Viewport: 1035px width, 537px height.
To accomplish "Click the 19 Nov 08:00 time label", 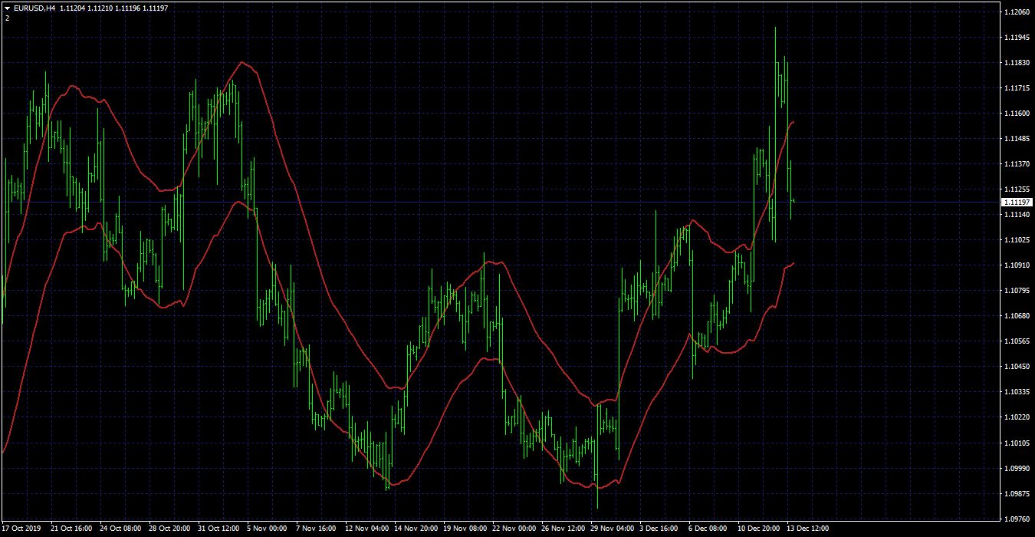I will tap(464, 529).
